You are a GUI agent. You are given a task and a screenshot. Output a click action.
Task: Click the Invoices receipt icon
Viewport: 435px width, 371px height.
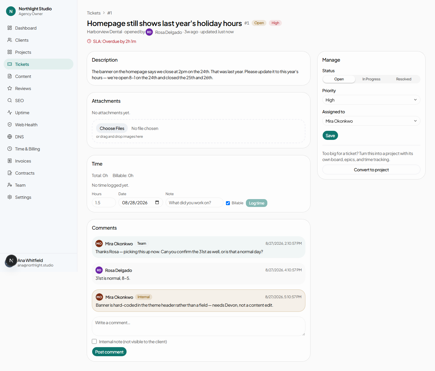click(10, 161)
